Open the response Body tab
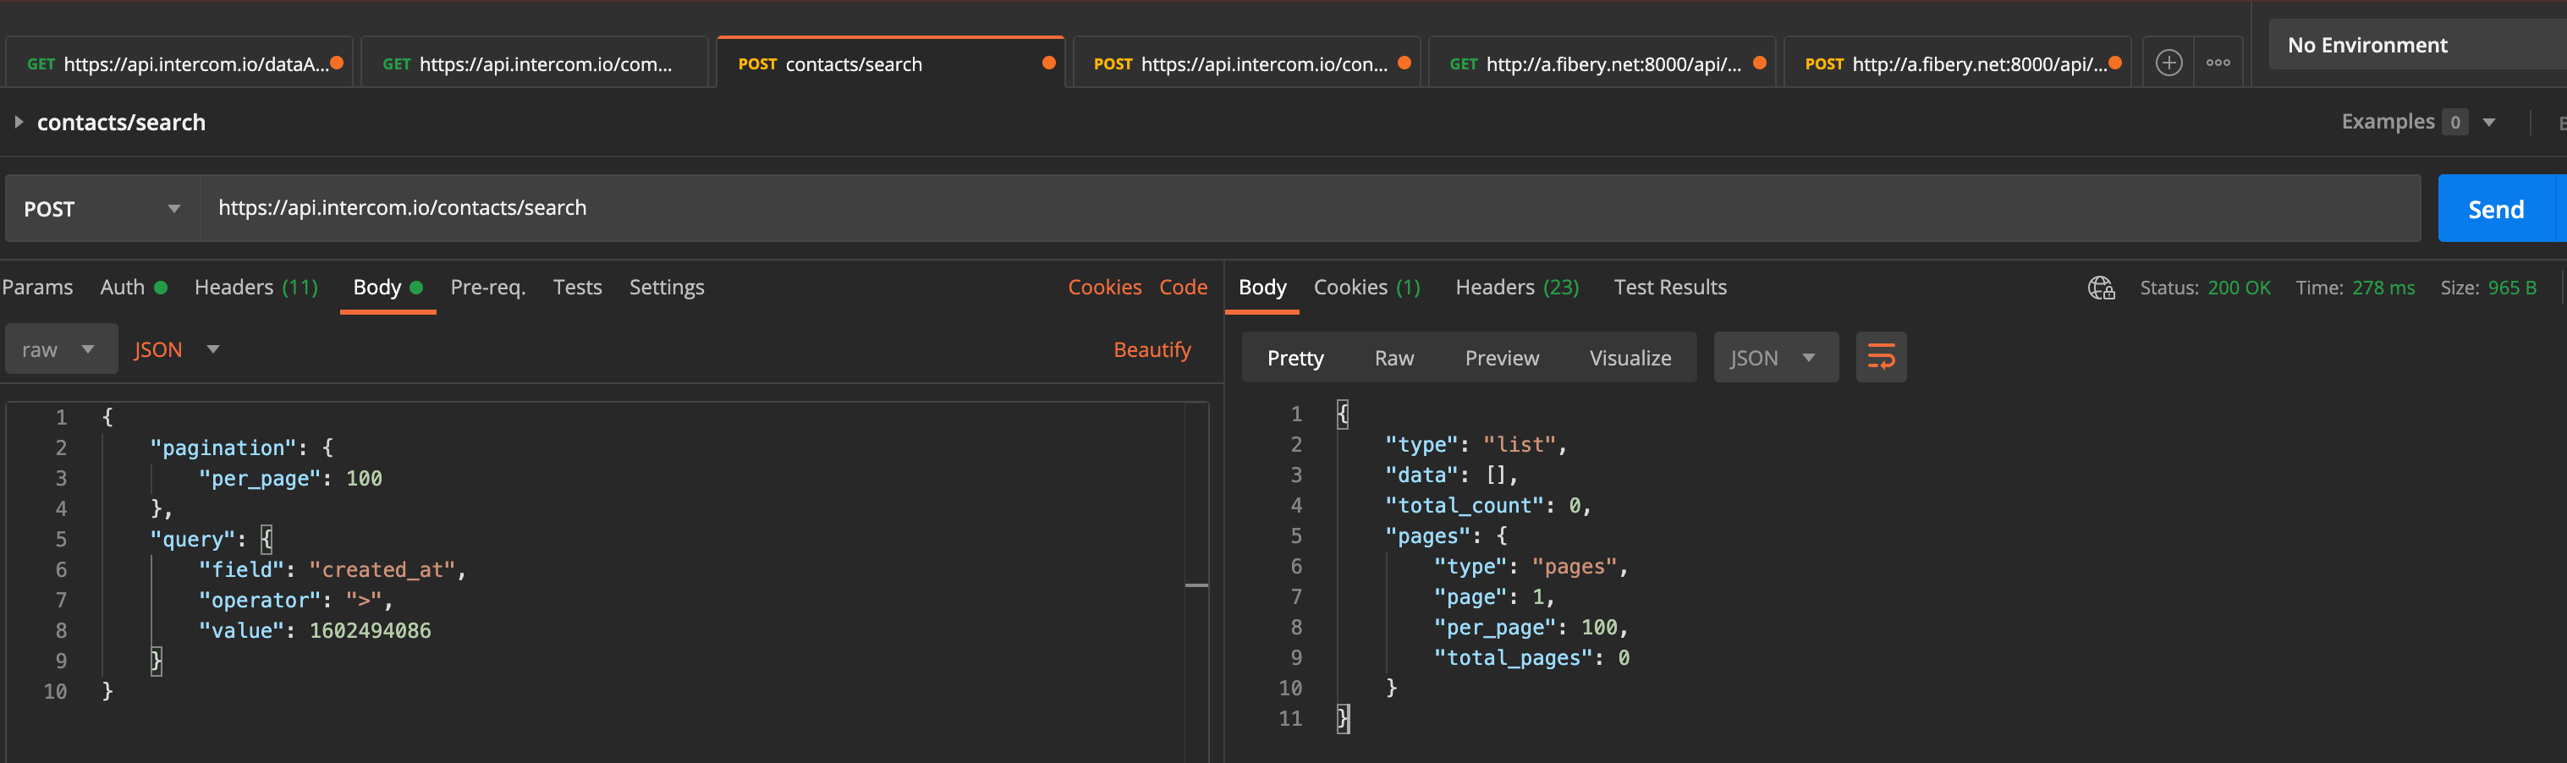The width and height of the screenshot is (2567, 763). click(1262, 287)
